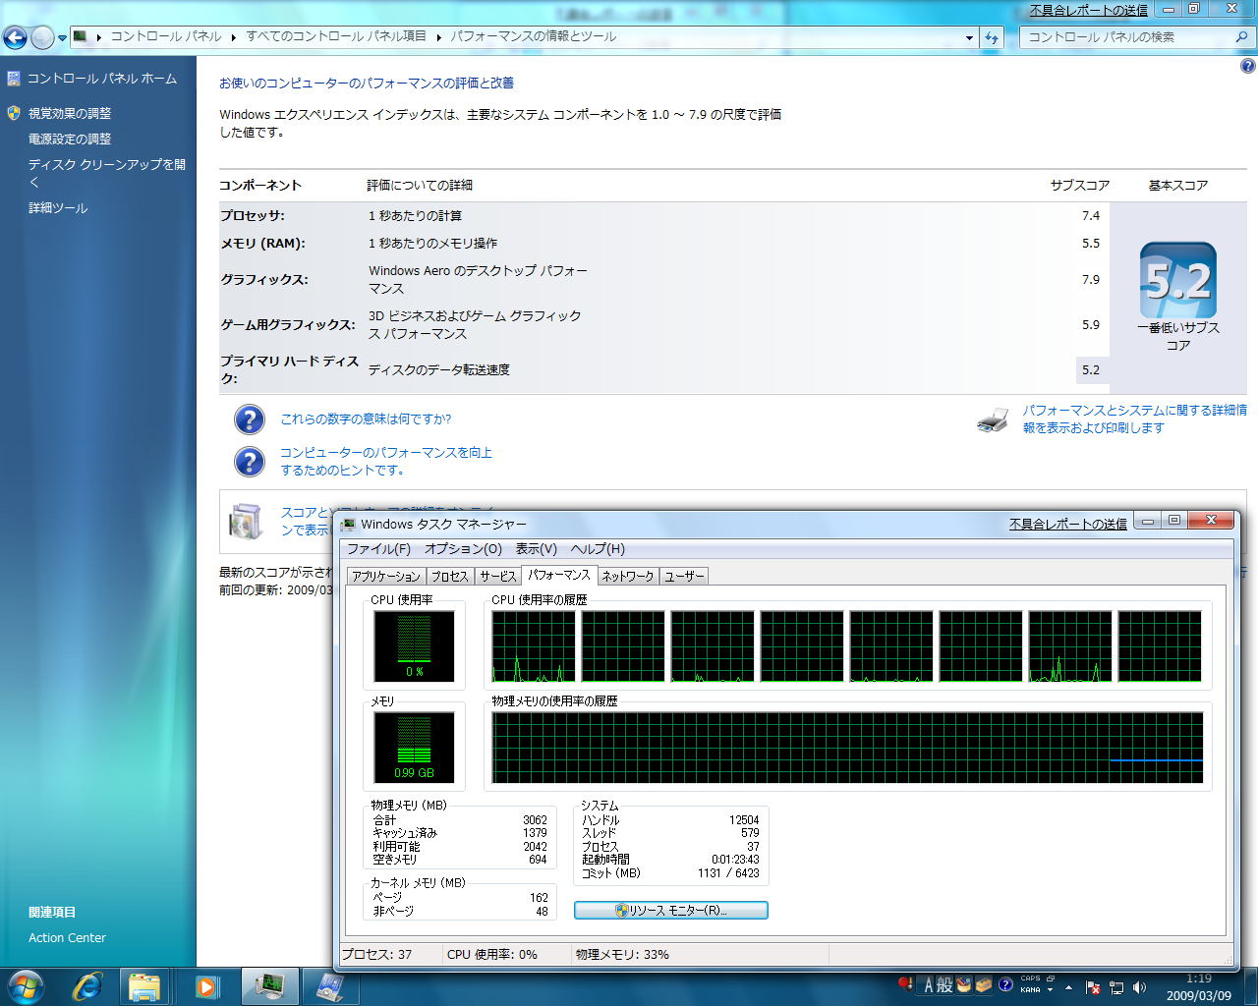The image size is (1258, 1006).
Task: Click the network tray icon
Action: click(x=1116, y=987)
